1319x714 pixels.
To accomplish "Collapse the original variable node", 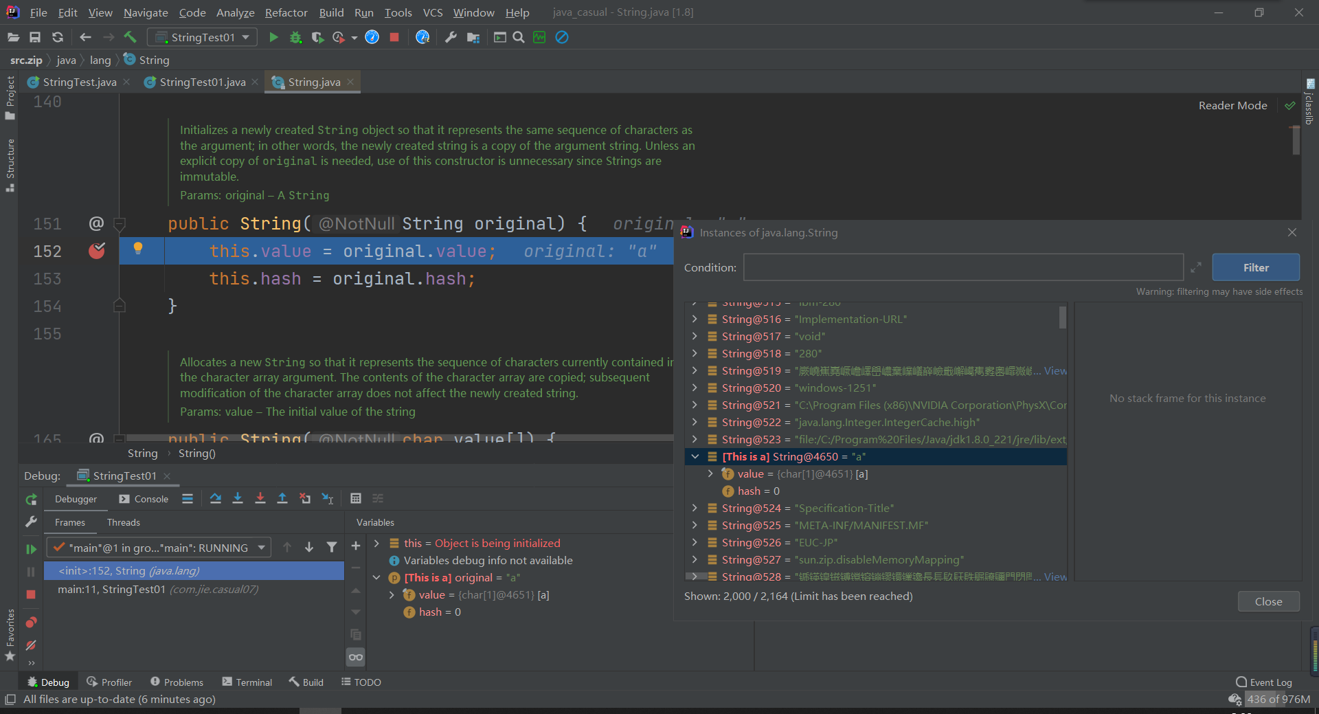I will point(376,577).
